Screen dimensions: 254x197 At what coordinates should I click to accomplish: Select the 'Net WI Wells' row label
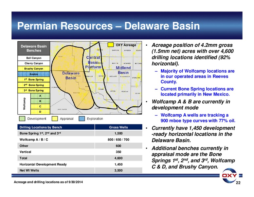(29, 170)
